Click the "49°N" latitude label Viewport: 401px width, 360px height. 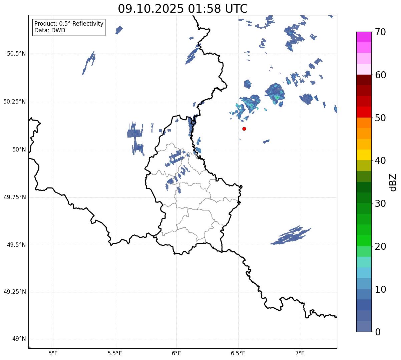pyautogui.click(x=19, y=339)
